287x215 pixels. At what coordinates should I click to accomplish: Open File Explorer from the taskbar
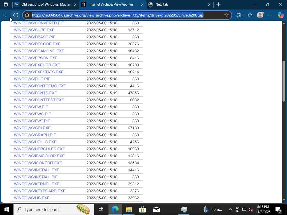click(129, 209)
